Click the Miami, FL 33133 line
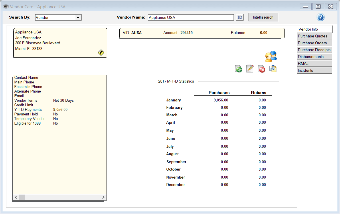340x214 pixels. click(x=29, y=49)
